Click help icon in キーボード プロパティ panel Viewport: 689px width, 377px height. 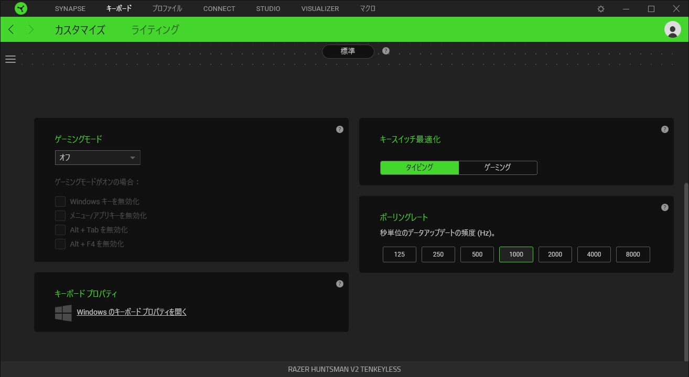click(x=340, y=284)
